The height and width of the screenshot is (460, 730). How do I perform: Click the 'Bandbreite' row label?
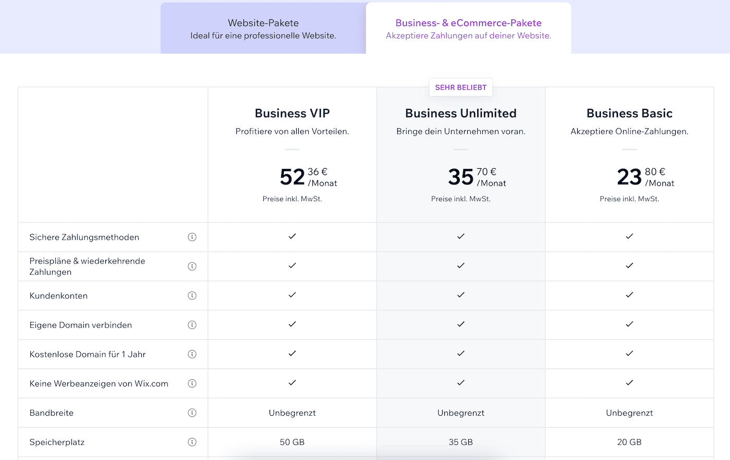(52, 413)
